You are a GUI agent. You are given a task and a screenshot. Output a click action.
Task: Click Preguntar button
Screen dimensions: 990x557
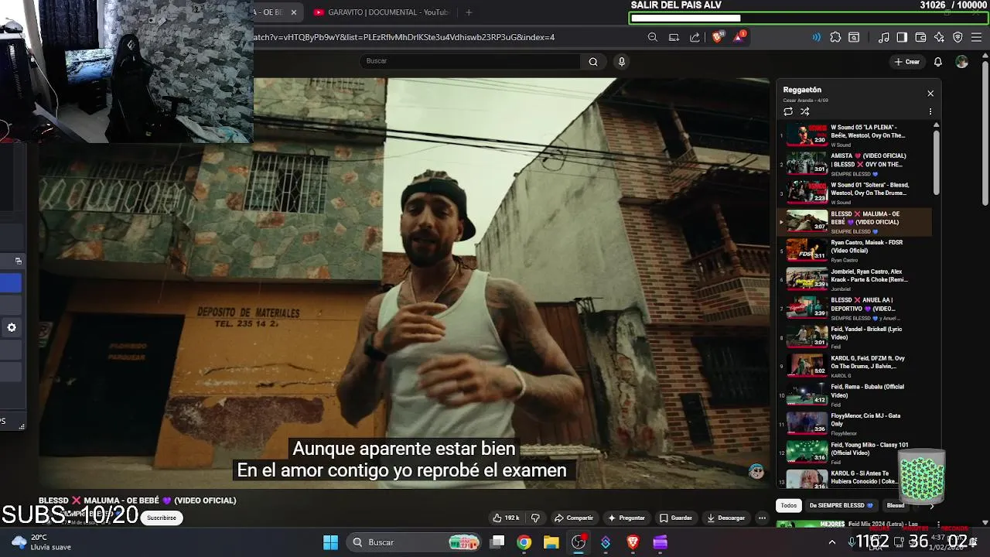(x=626, y=518)
